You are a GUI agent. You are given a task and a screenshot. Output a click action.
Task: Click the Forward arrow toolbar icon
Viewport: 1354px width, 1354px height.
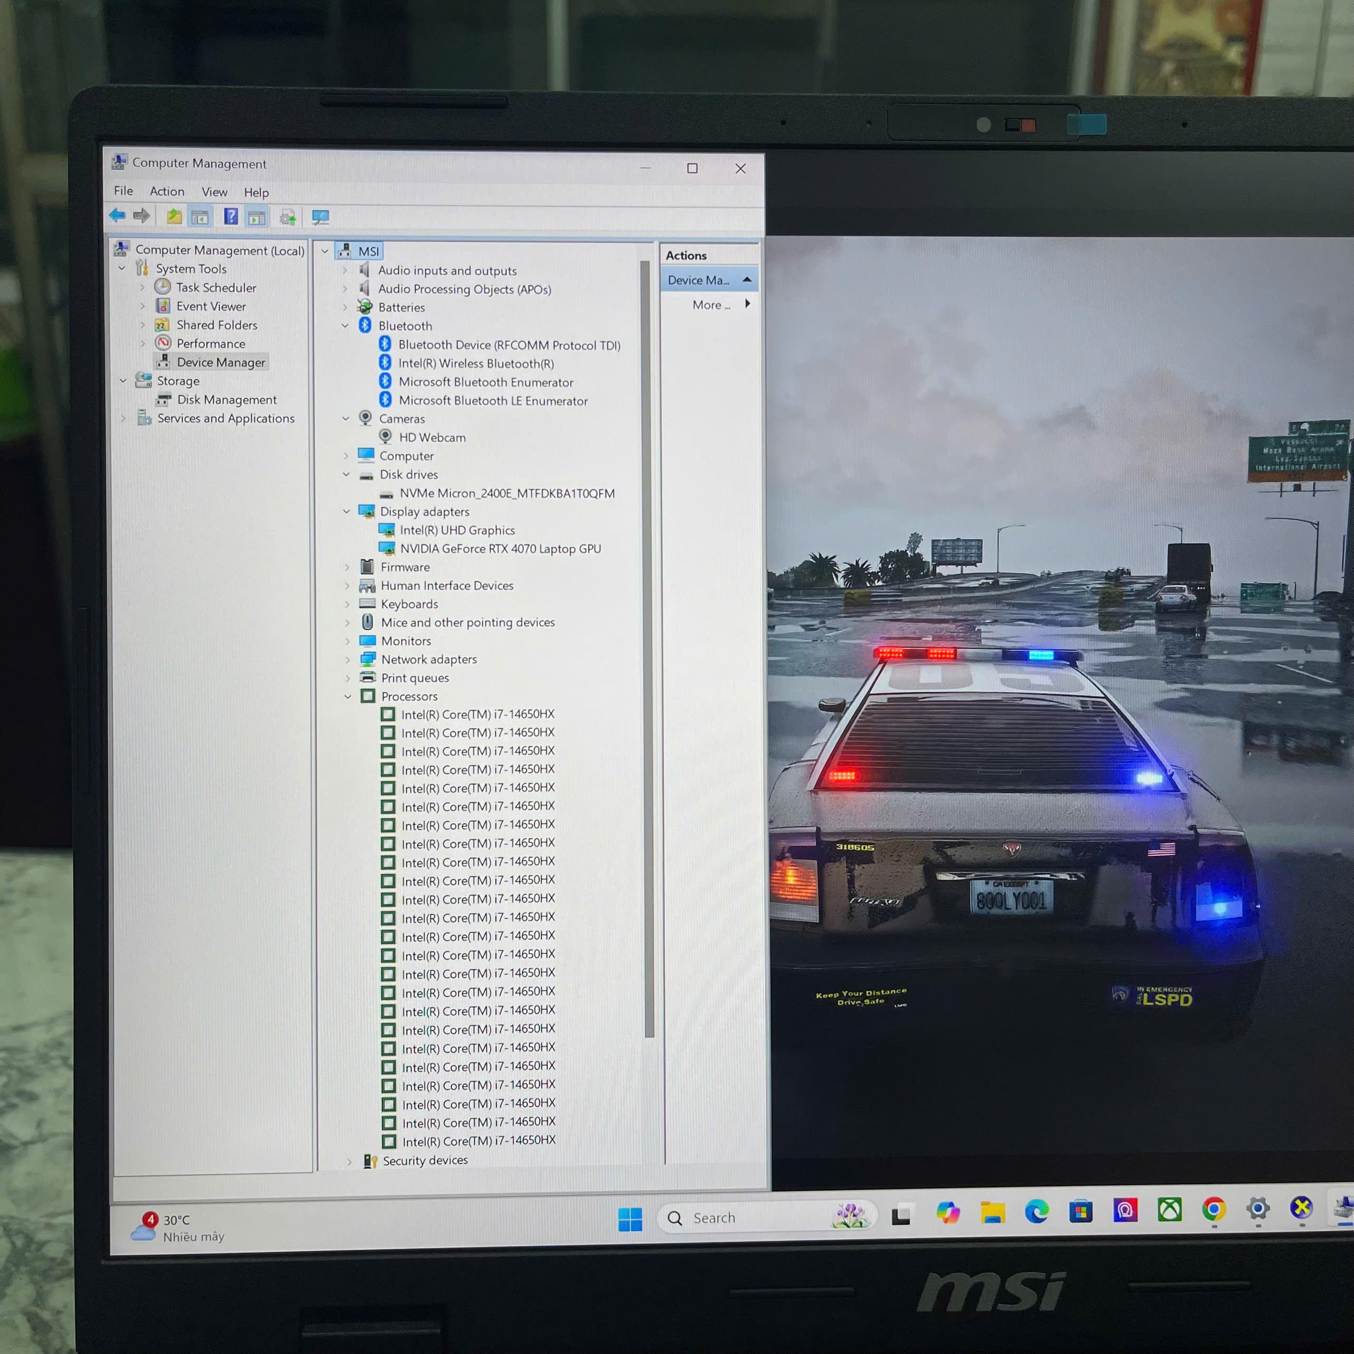(142, 216)
